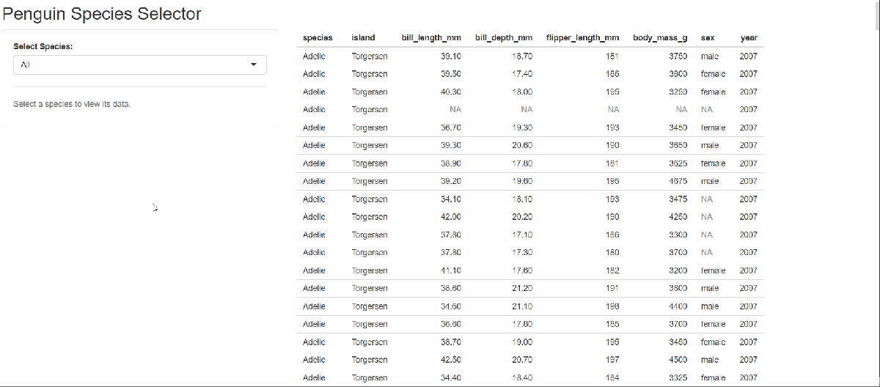Choose the body mass cell 4675
Viewport: 880px width, 387px height.
[x=678, y=181]
